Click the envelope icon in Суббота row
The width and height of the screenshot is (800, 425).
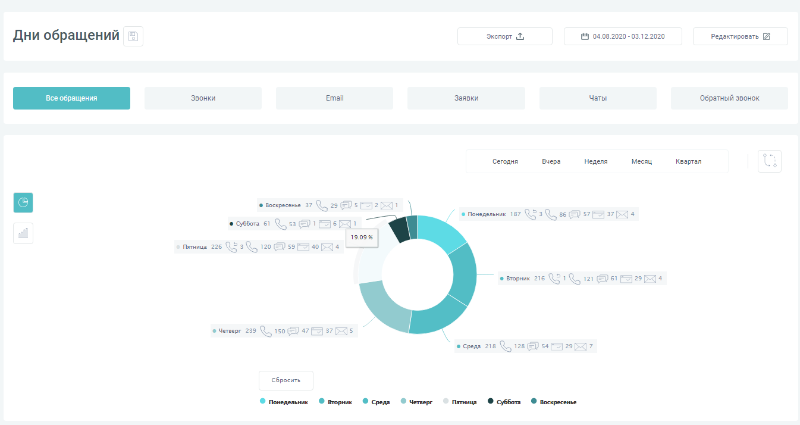(346, 224)
